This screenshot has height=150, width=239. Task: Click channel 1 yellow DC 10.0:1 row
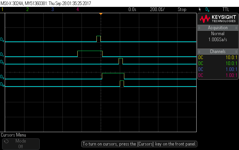click(x=218, y=58)
